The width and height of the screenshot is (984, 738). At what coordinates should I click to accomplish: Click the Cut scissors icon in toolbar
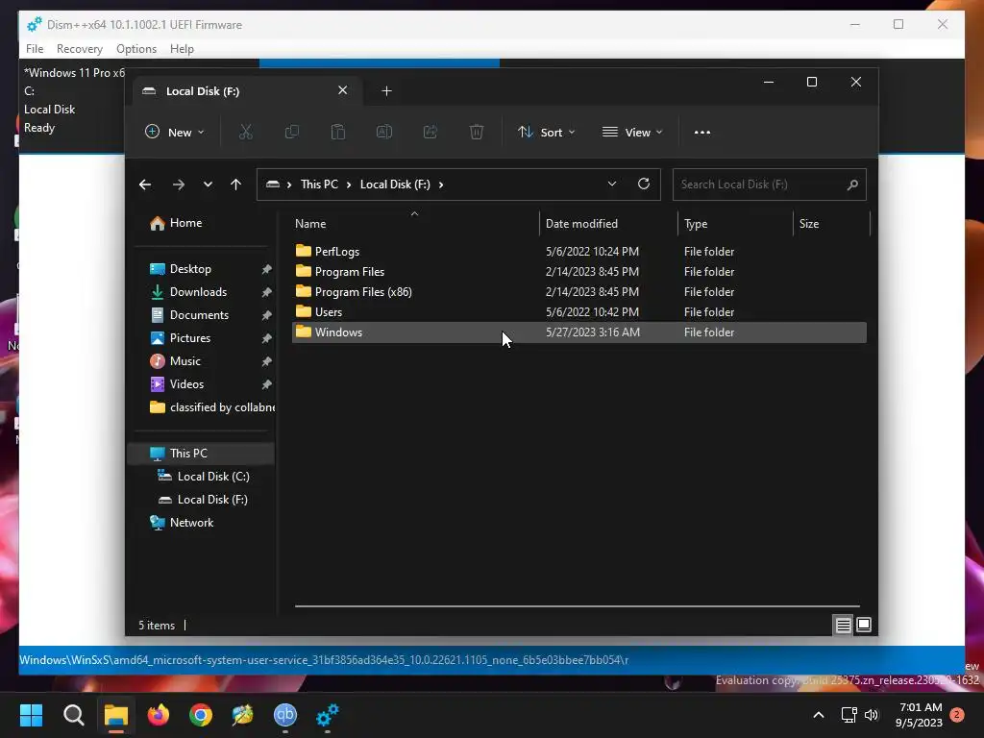click(x=245, y=132)
